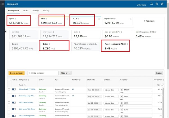This screenshot has width=169, height=118.
Task: Select all campaigns using the header checkbox
Action: point(9,80)
